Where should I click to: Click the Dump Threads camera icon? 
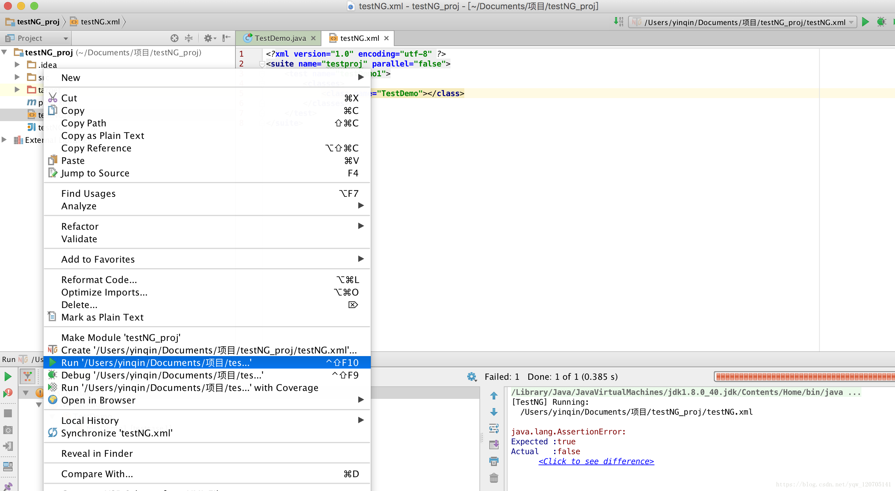tap(8, 430)
